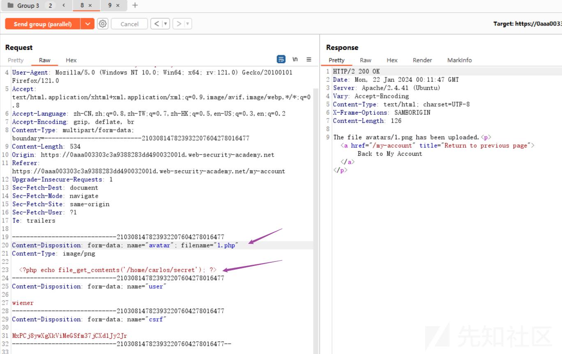Click the Accept-Language header line
The image size is (562, 354).
pyautogui.click(x=149, y=113)
